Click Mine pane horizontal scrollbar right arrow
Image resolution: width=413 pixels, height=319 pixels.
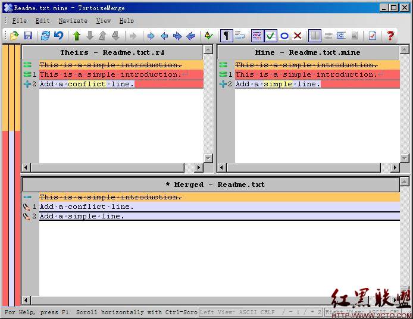coord(395,167)
